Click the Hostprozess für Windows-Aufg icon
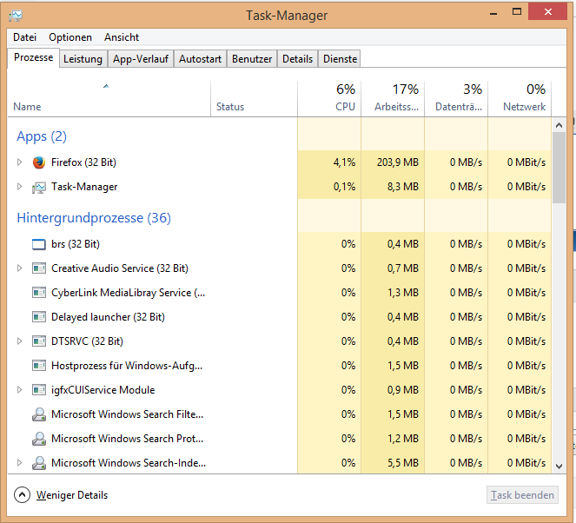Screen dimensions: 576x523 39,366
